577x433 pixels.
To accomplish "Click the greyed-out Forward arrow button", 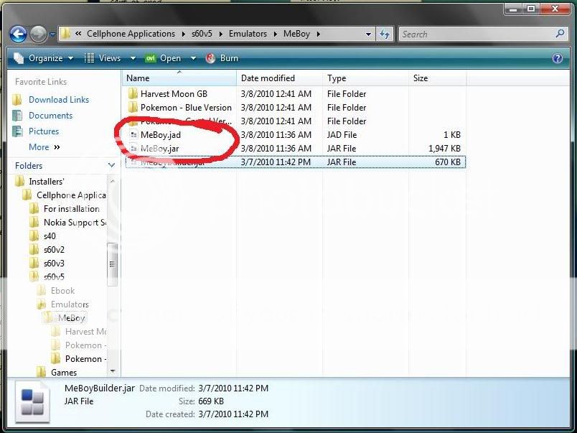I will click(38, 34).
